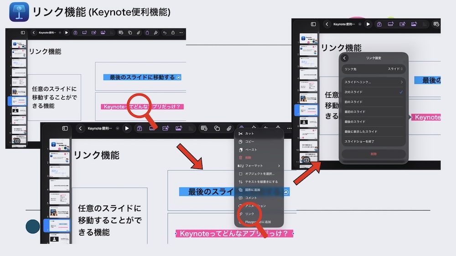Click undo arrow in first screenshot's toolbar
The height and width of the screenshot is (256, 456).
pyautogui.click(x=165, y=33)
